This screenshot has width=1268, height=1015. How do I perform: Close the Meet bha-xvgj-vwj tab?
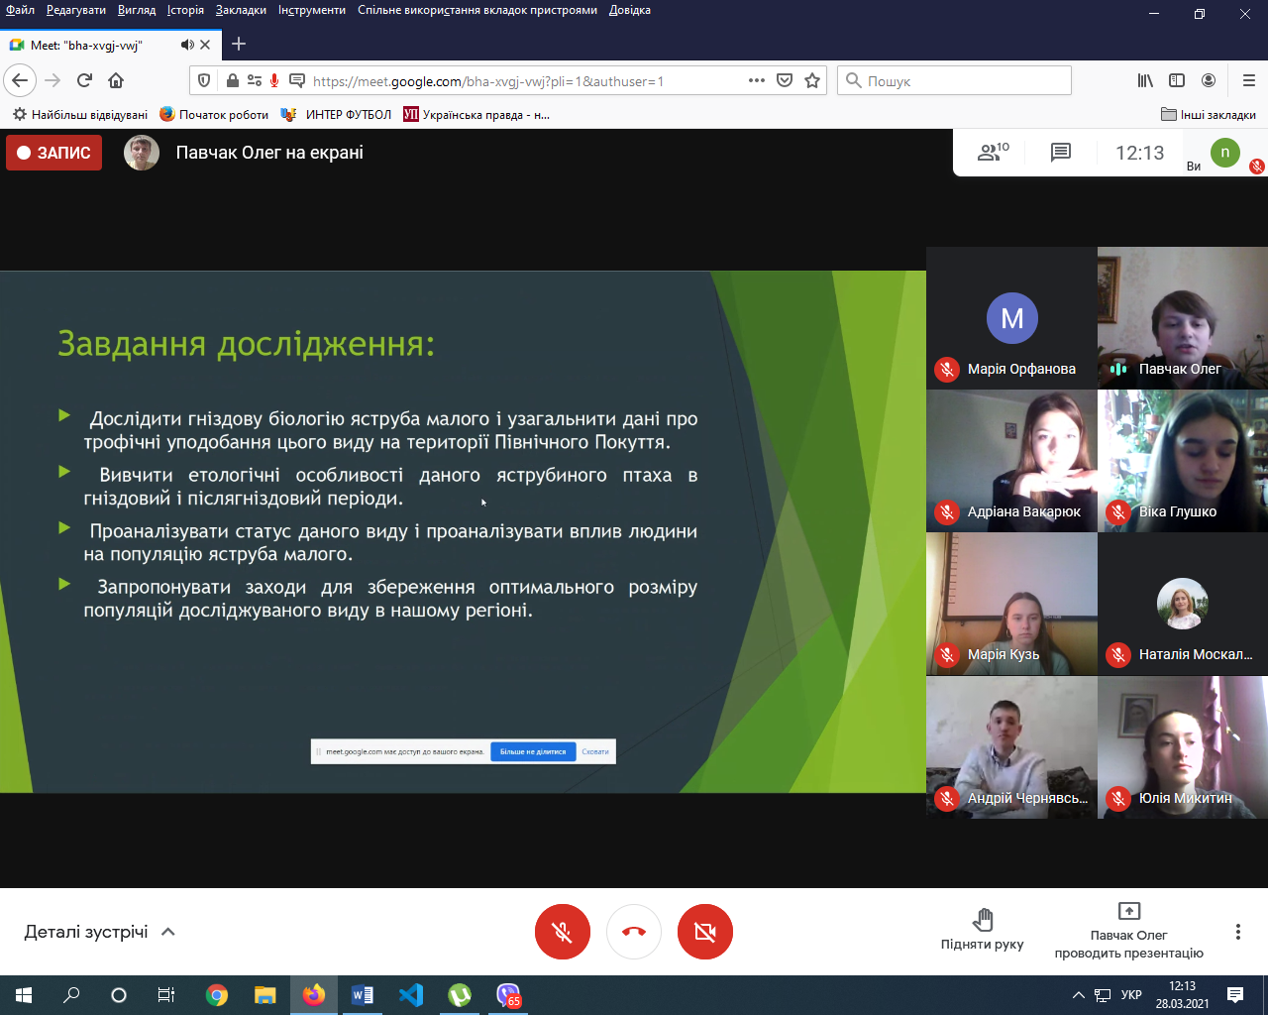tap(205, 45)
